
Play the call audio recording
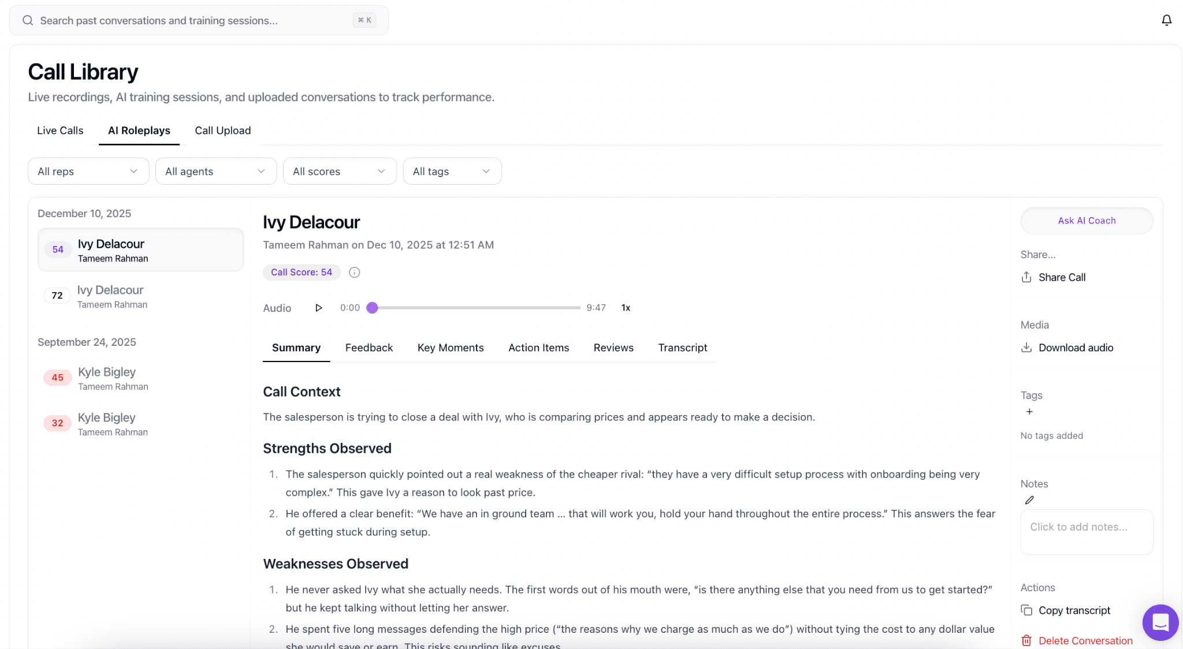click(318, 308)
